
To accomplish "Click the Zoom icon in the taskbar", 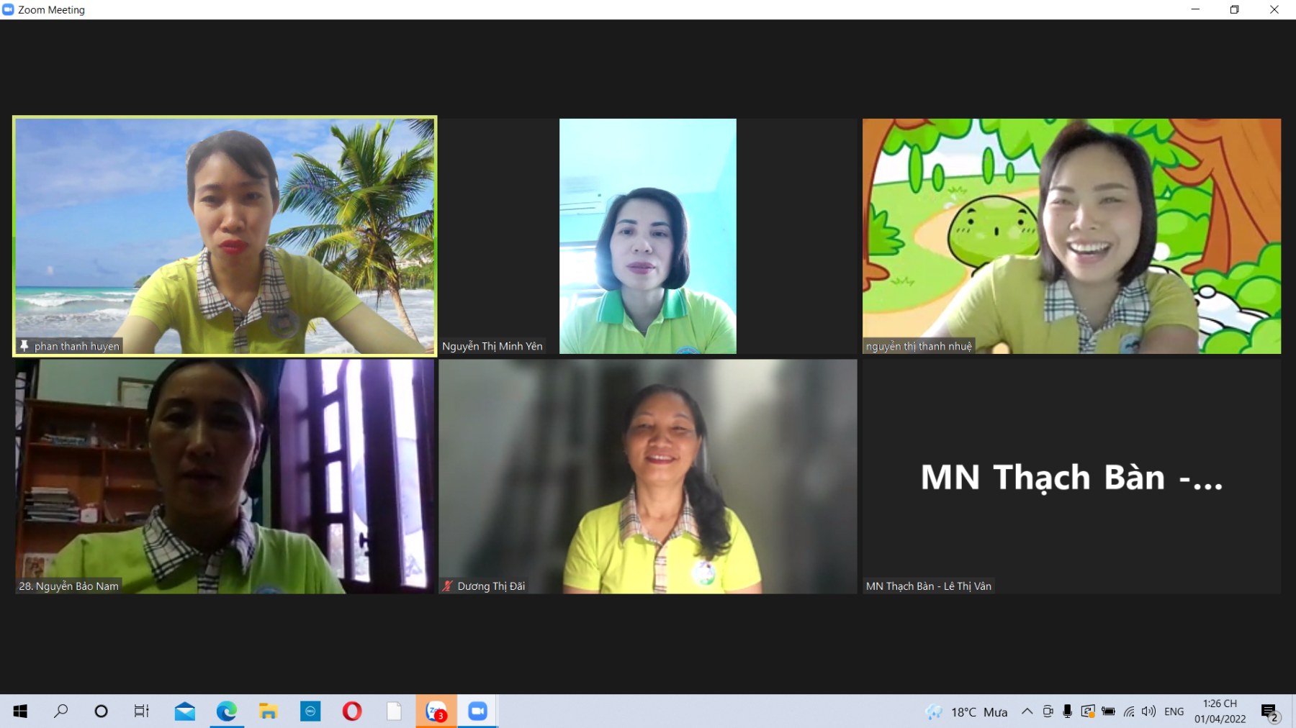I will pyautogui.click(x=477, y=711).
